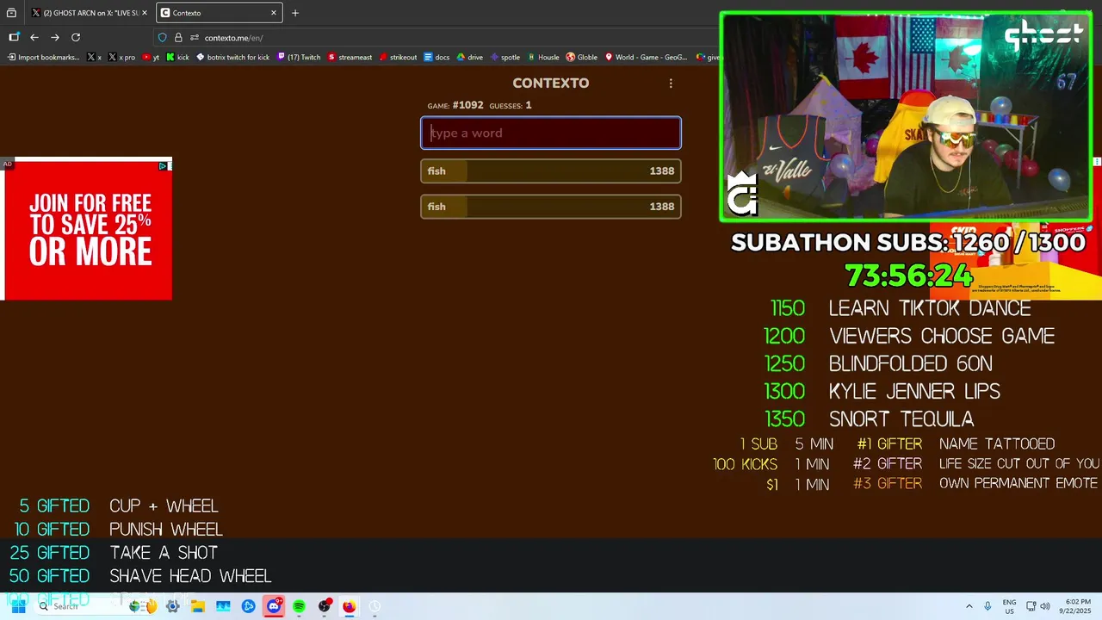Screen dimensions: 1102x620
Task: Open the docs bookmark
Action: 436,58
